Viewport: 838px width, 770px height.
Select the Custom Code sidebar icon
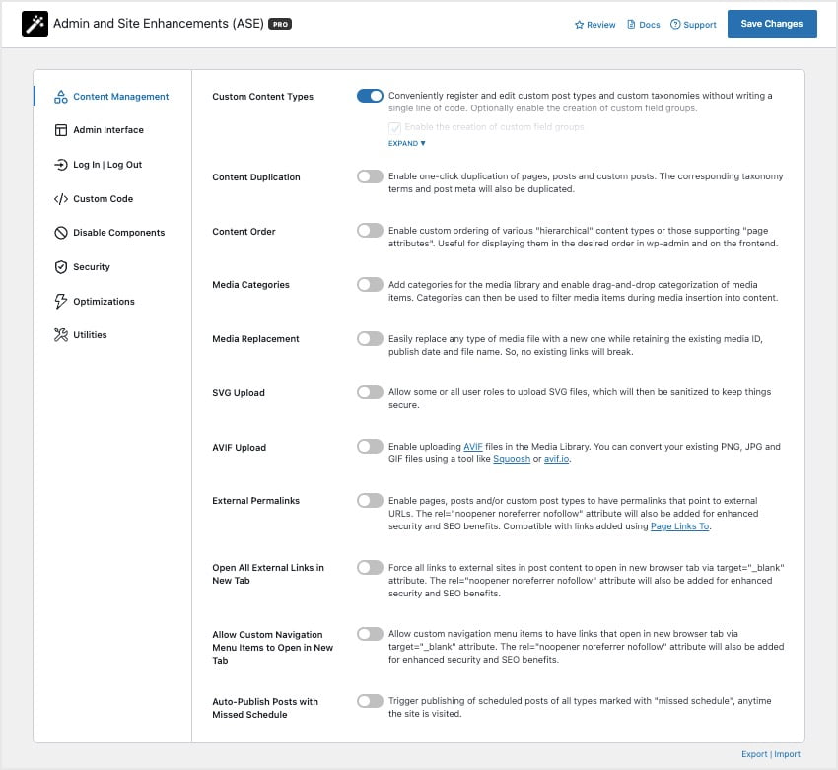[61, 198]
